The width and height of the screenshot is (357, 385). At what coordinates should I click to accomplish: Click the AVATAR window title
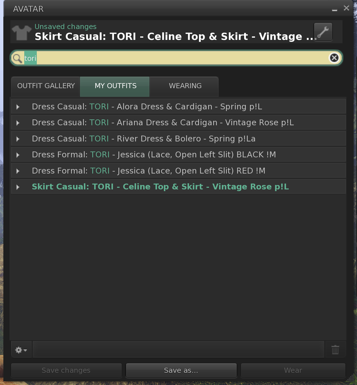(28, 9)
